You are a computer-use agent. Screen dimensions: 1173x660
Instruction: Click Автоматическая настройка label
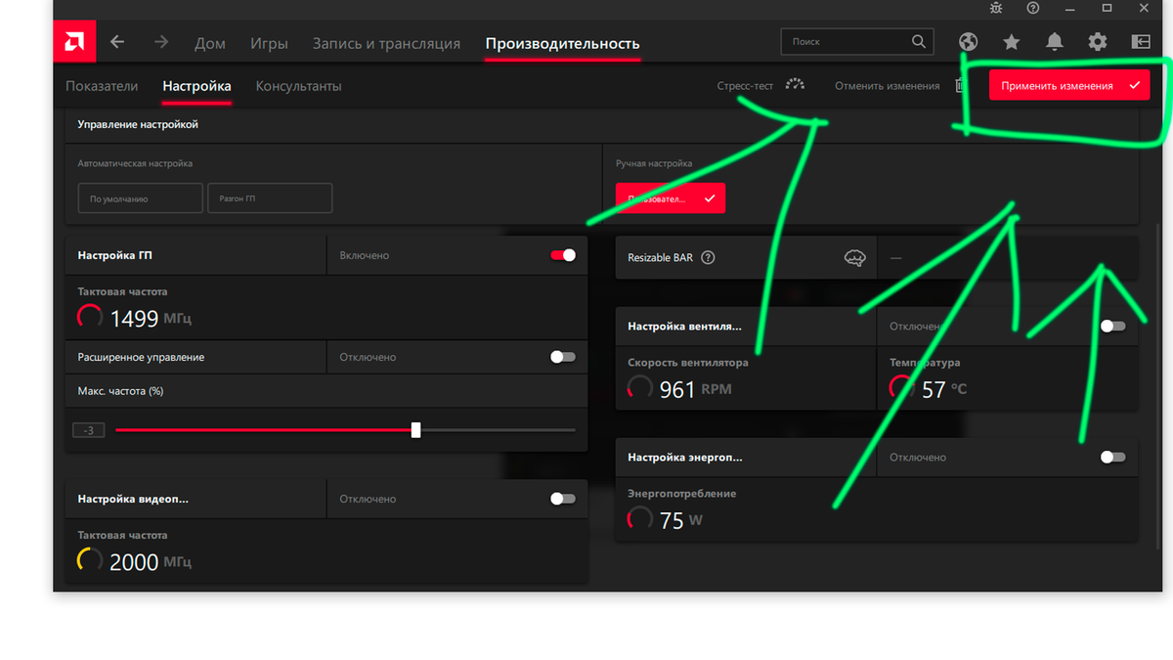[x=135, y=163]
